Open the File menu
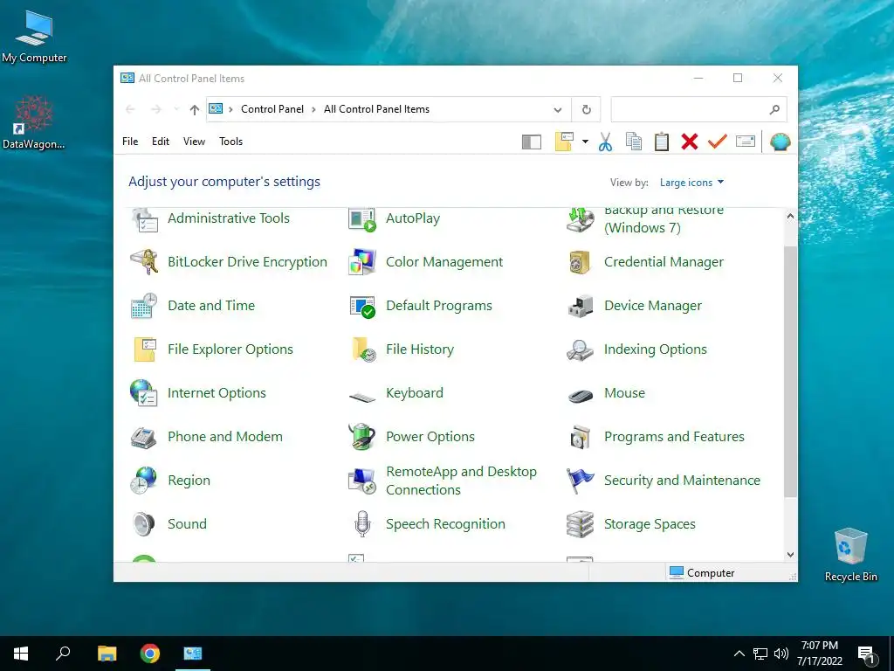The width and height of the screenshot is (894, 671). (130, 142)
